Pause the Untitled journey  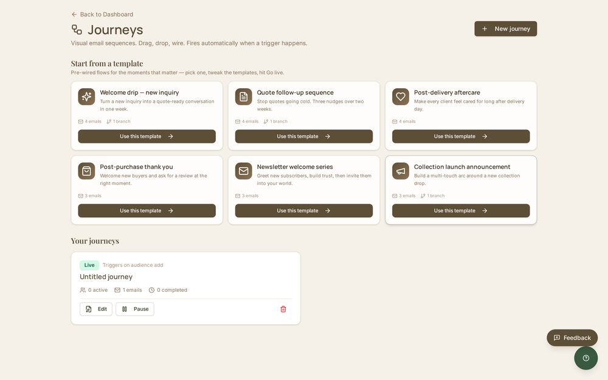[134, 309]
